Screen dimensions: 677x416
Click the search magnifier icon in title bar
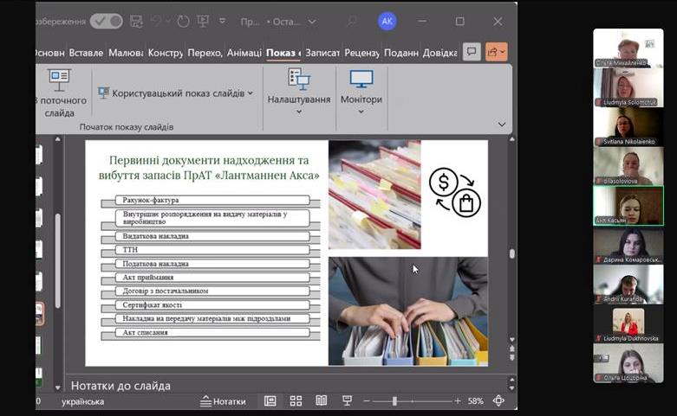(x=352, y=21)
